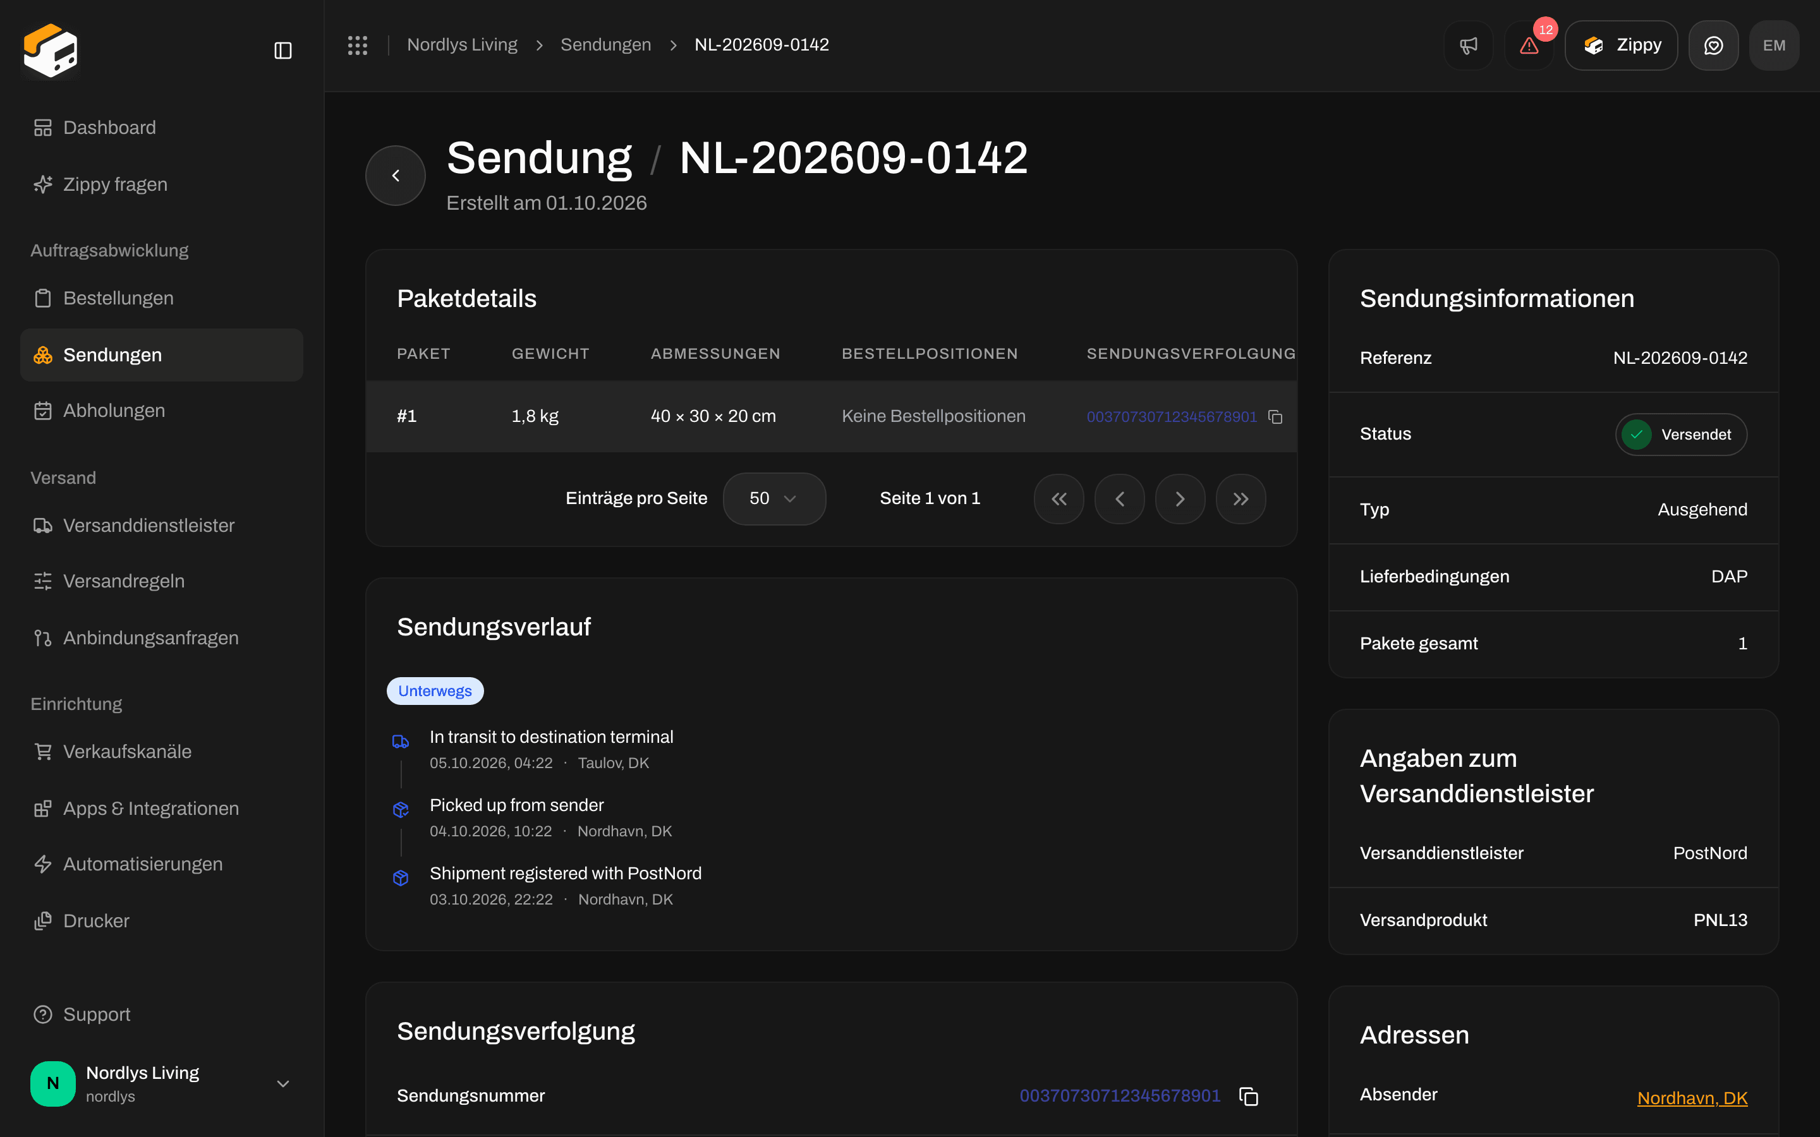Select Sendungen in the sidebar
1820x1137 pixels.
click(x=162, y=355)
